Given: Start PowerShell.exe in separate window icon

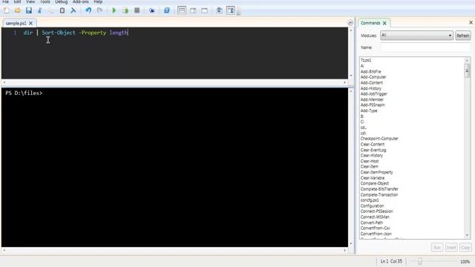Looking at the screenshot, I should (166, 10).
